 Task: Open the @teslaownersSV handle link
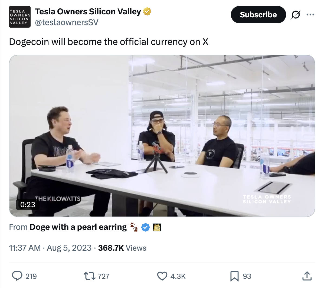tap(67, 22)
